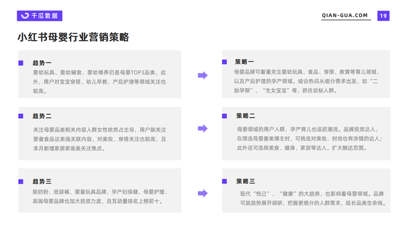Click the line starting 以及产后护理的孕产领域
Viewport: 406px width, 228px height.
(306, 81)
